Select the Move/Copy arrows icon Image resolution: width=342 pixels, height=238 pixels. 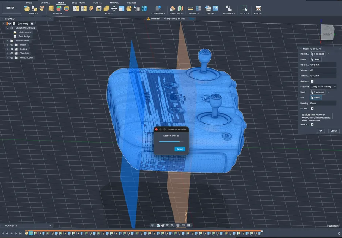[114, 8]
